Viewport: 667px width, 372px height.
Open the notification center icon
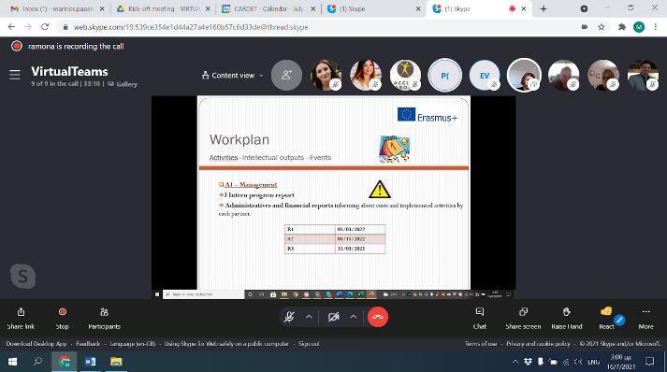click(649, 362)
